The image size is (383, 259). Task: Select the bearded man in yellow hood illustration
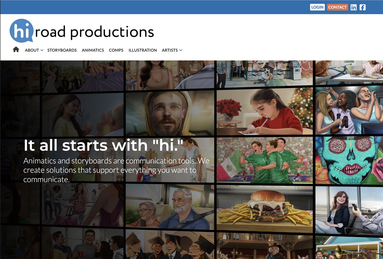pyautogui.click(x=170, y=113)
